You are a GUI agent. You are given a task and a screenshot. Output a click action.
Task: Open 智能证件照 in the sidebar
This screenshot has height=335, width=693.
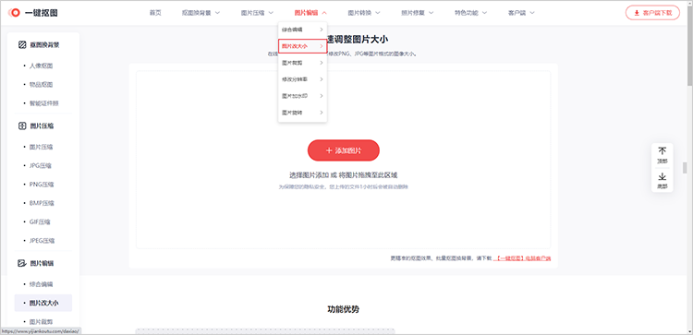[44, 103]
